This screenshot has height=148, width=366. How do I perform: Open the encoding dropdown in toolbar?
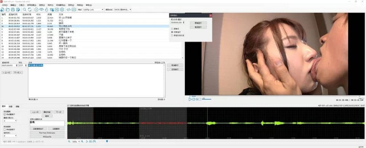pyautogui.click(x=122, y=10)
